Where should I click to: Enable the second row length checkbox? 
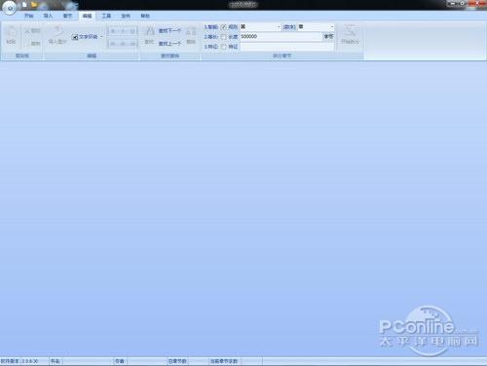(x=223, y=37)
